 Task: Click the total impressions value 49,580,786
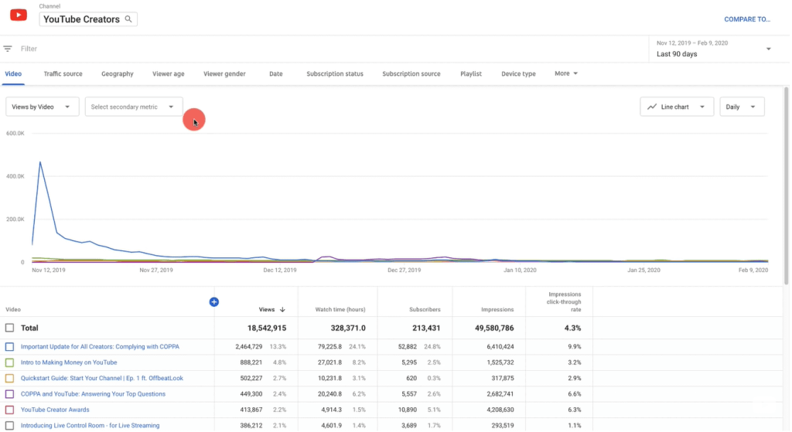pyautogui.click(x=495, y=328)
